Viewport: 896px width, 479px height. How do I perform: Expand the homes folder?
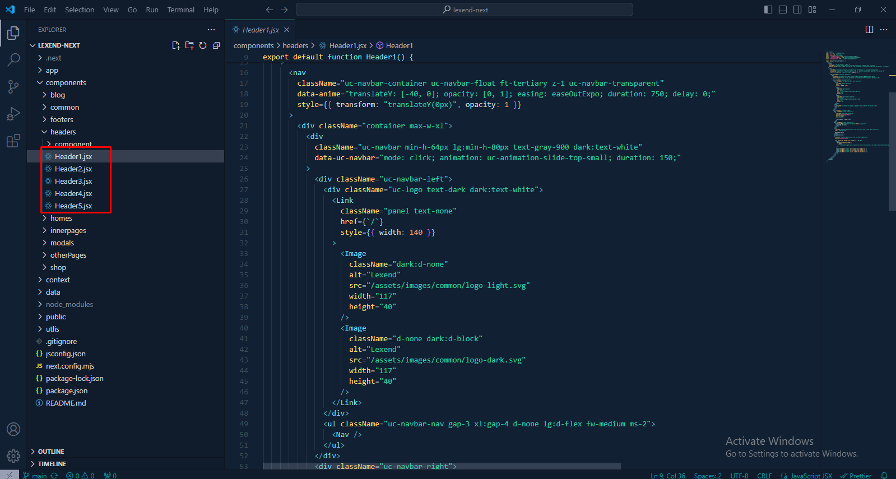tap(61, 218)
